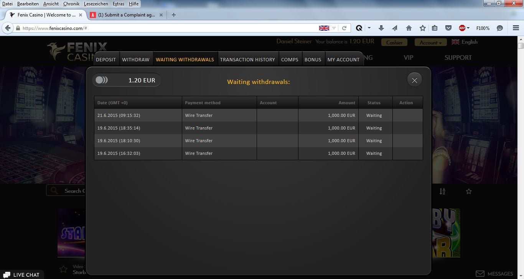Open the address bar history dropdown arrow
Screen dimensions: 524x279
pyautogui.click(x=334, y=28)
